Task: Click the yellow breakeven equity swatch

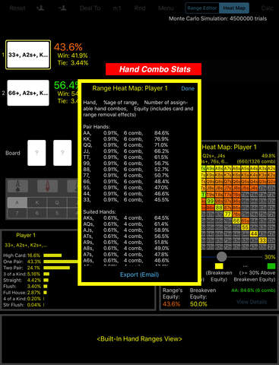Action: coord(219,266)
